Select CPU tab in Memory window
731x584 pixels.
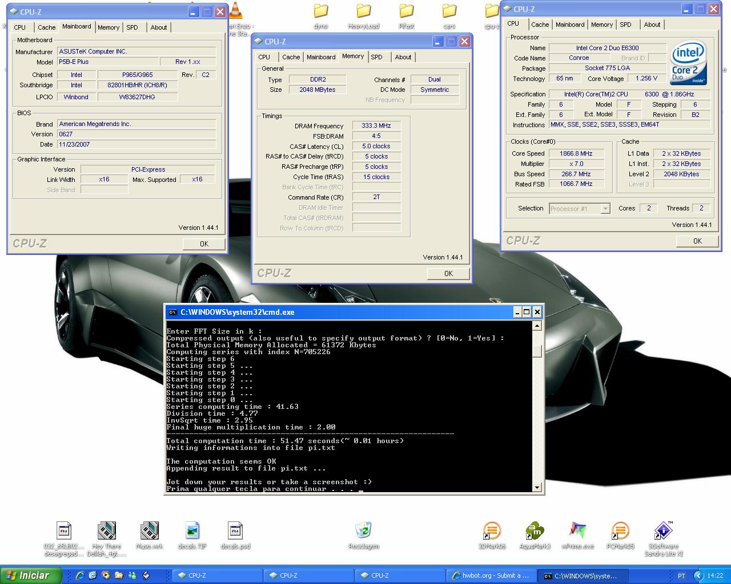264,57
